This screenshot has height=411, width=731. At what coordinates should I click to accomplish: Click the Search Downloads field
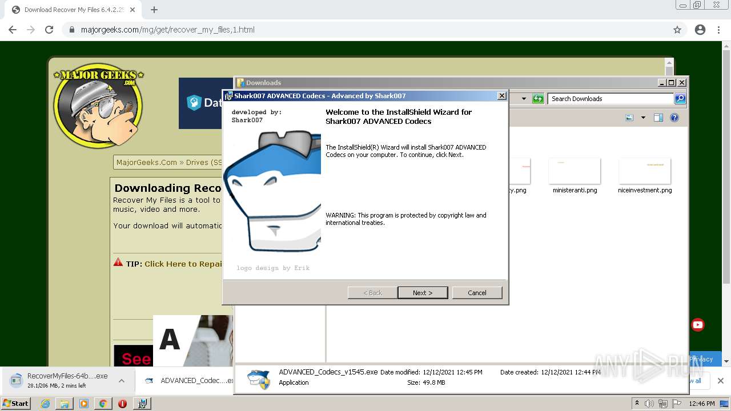(610, 99)
